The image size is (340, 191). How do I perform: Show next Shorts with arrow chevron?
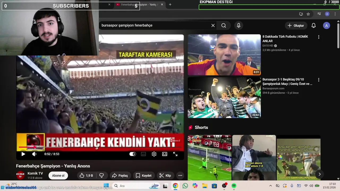[x=320, y=174]
